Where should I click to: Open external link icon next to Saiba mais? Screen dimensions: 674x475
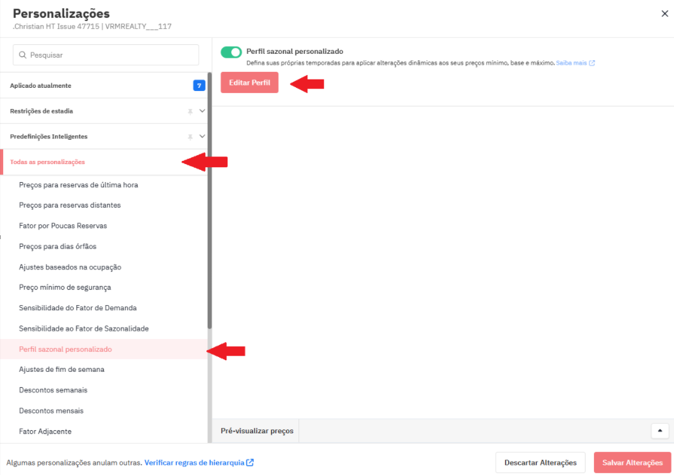592,63
